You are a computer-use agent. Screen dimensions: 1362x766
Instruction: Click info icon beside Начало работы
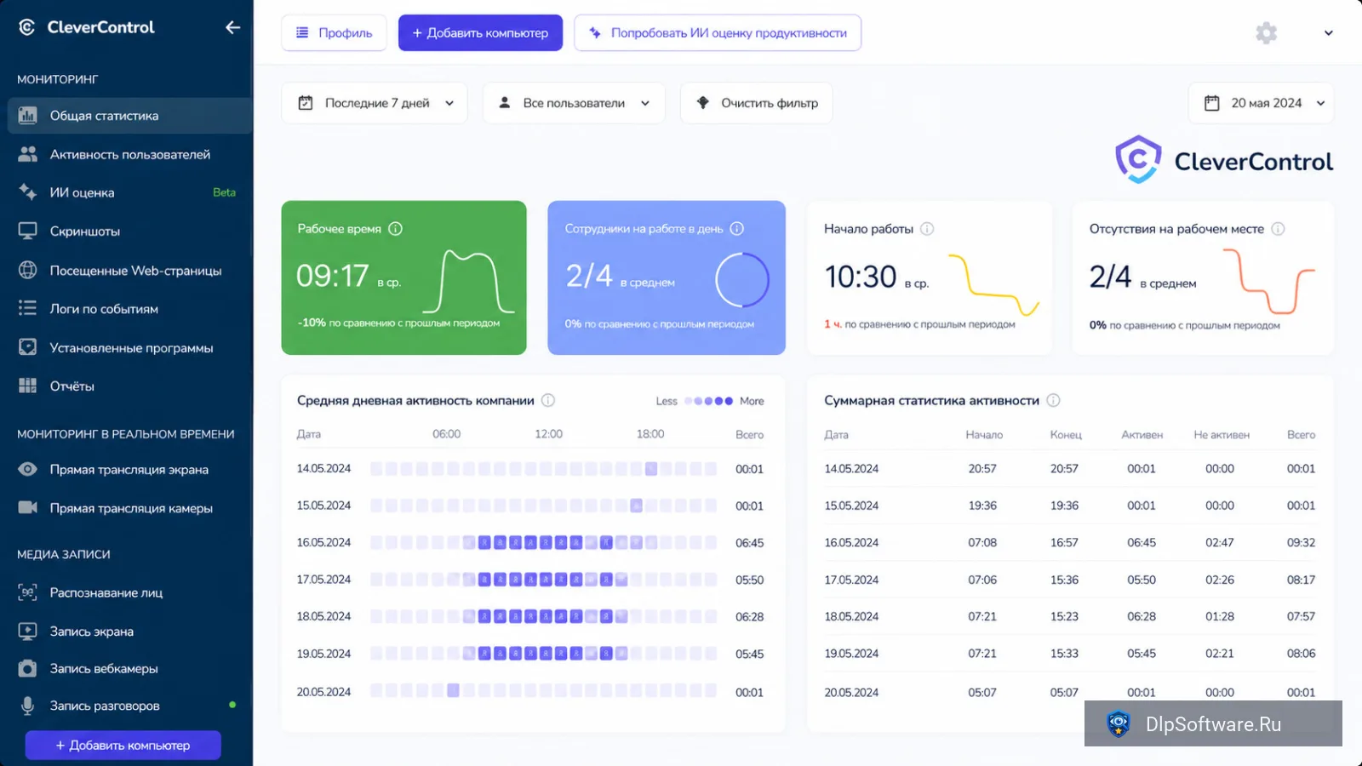pos(927,228)
